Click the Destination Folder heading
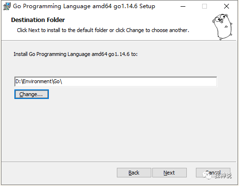This screenshot has height=186, width=239. [38, 20]
